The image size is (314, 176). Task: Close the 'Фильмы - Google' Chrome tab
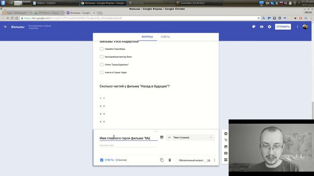click(94, 13)
